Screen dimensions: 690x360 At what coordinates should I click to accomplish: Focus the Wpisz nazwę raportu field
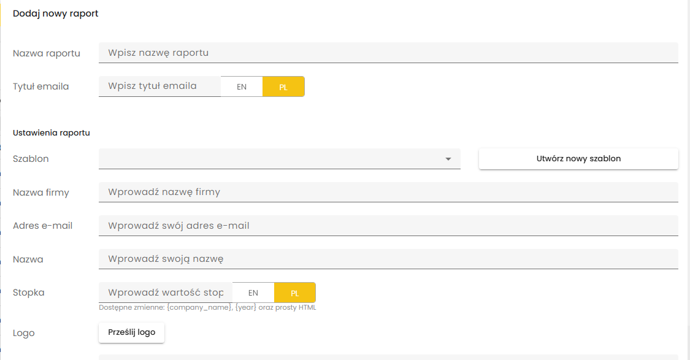388,53
